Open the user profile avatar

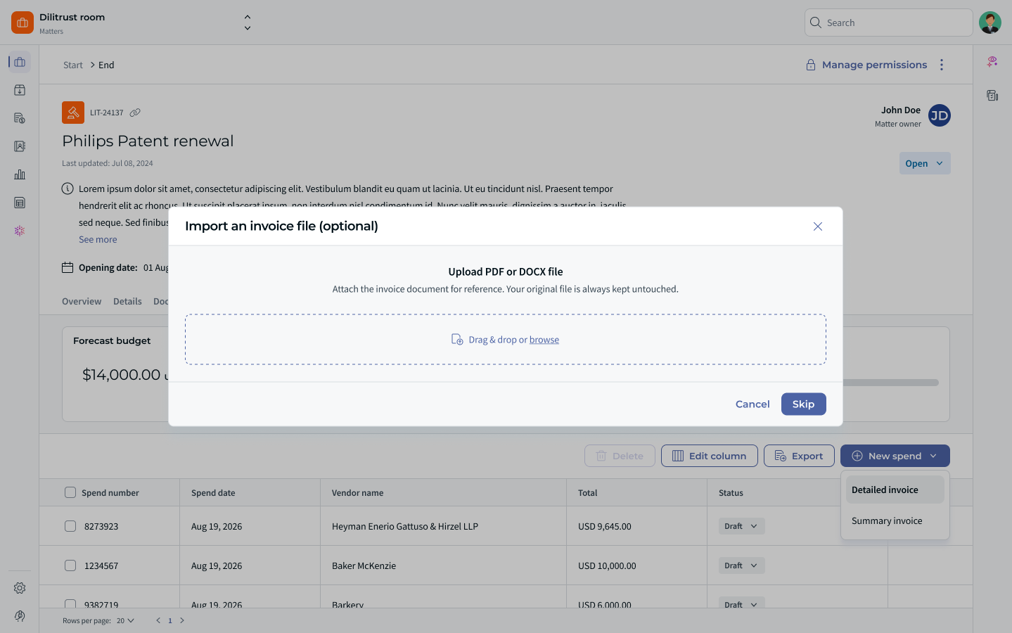(990, 23)
